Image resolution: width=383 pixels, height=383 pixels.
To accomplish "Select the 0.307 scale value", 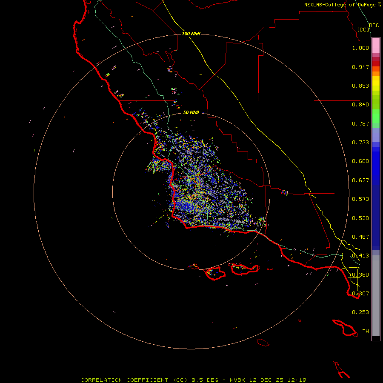I will (360, 294).
